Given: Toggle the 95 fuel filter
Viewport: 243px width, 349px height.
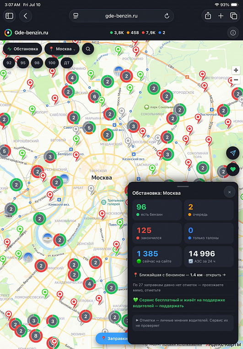Looking at the screenshot, I should click(23, 63).
